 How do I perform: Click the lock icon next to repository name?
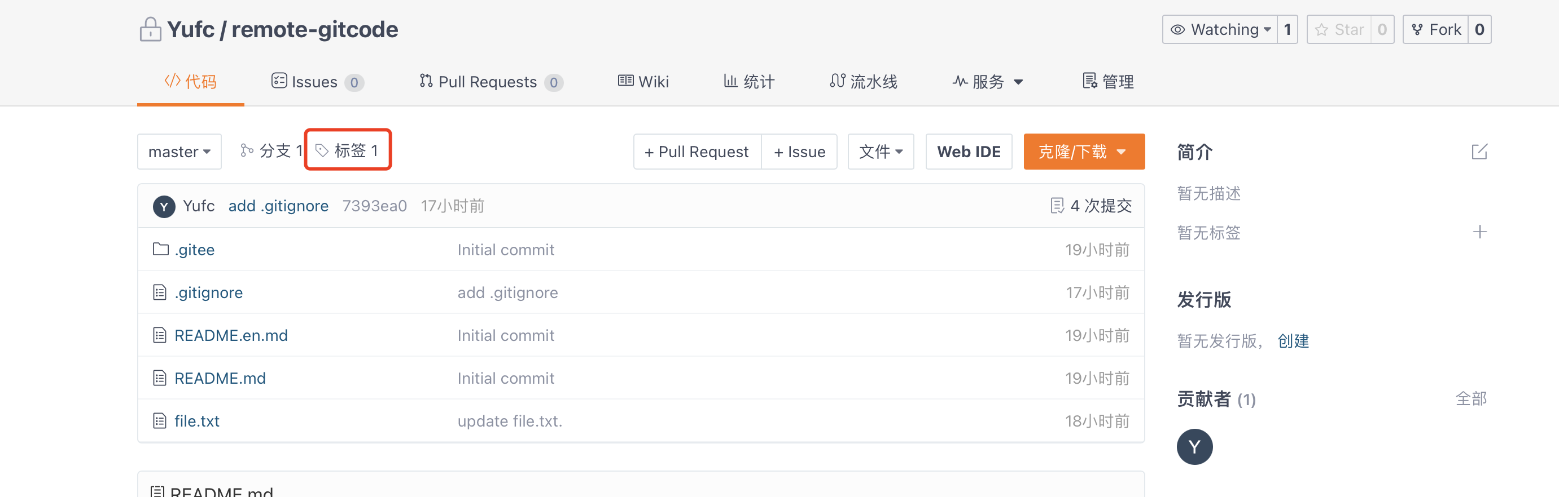150,30
